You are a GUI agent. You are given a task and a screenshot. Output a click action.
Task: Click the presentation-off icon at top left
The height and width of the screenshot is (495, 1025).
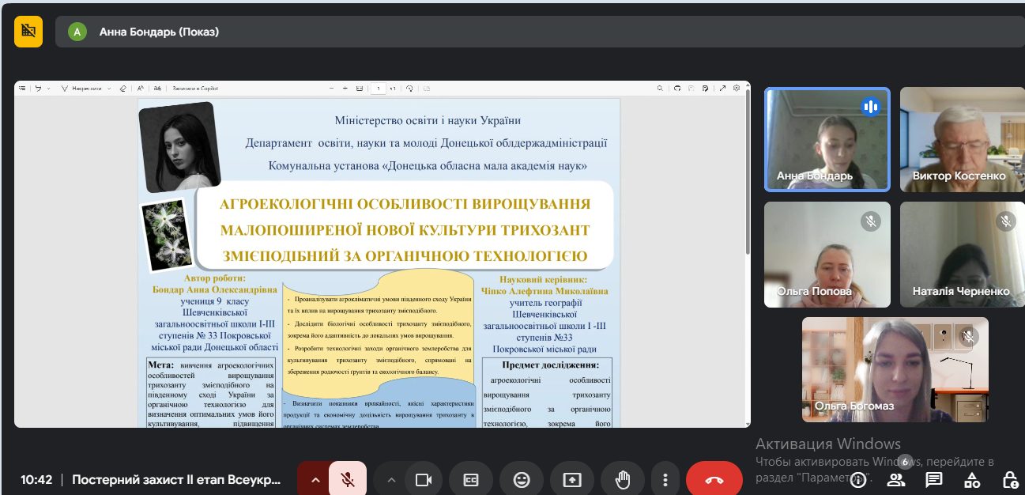28,32
